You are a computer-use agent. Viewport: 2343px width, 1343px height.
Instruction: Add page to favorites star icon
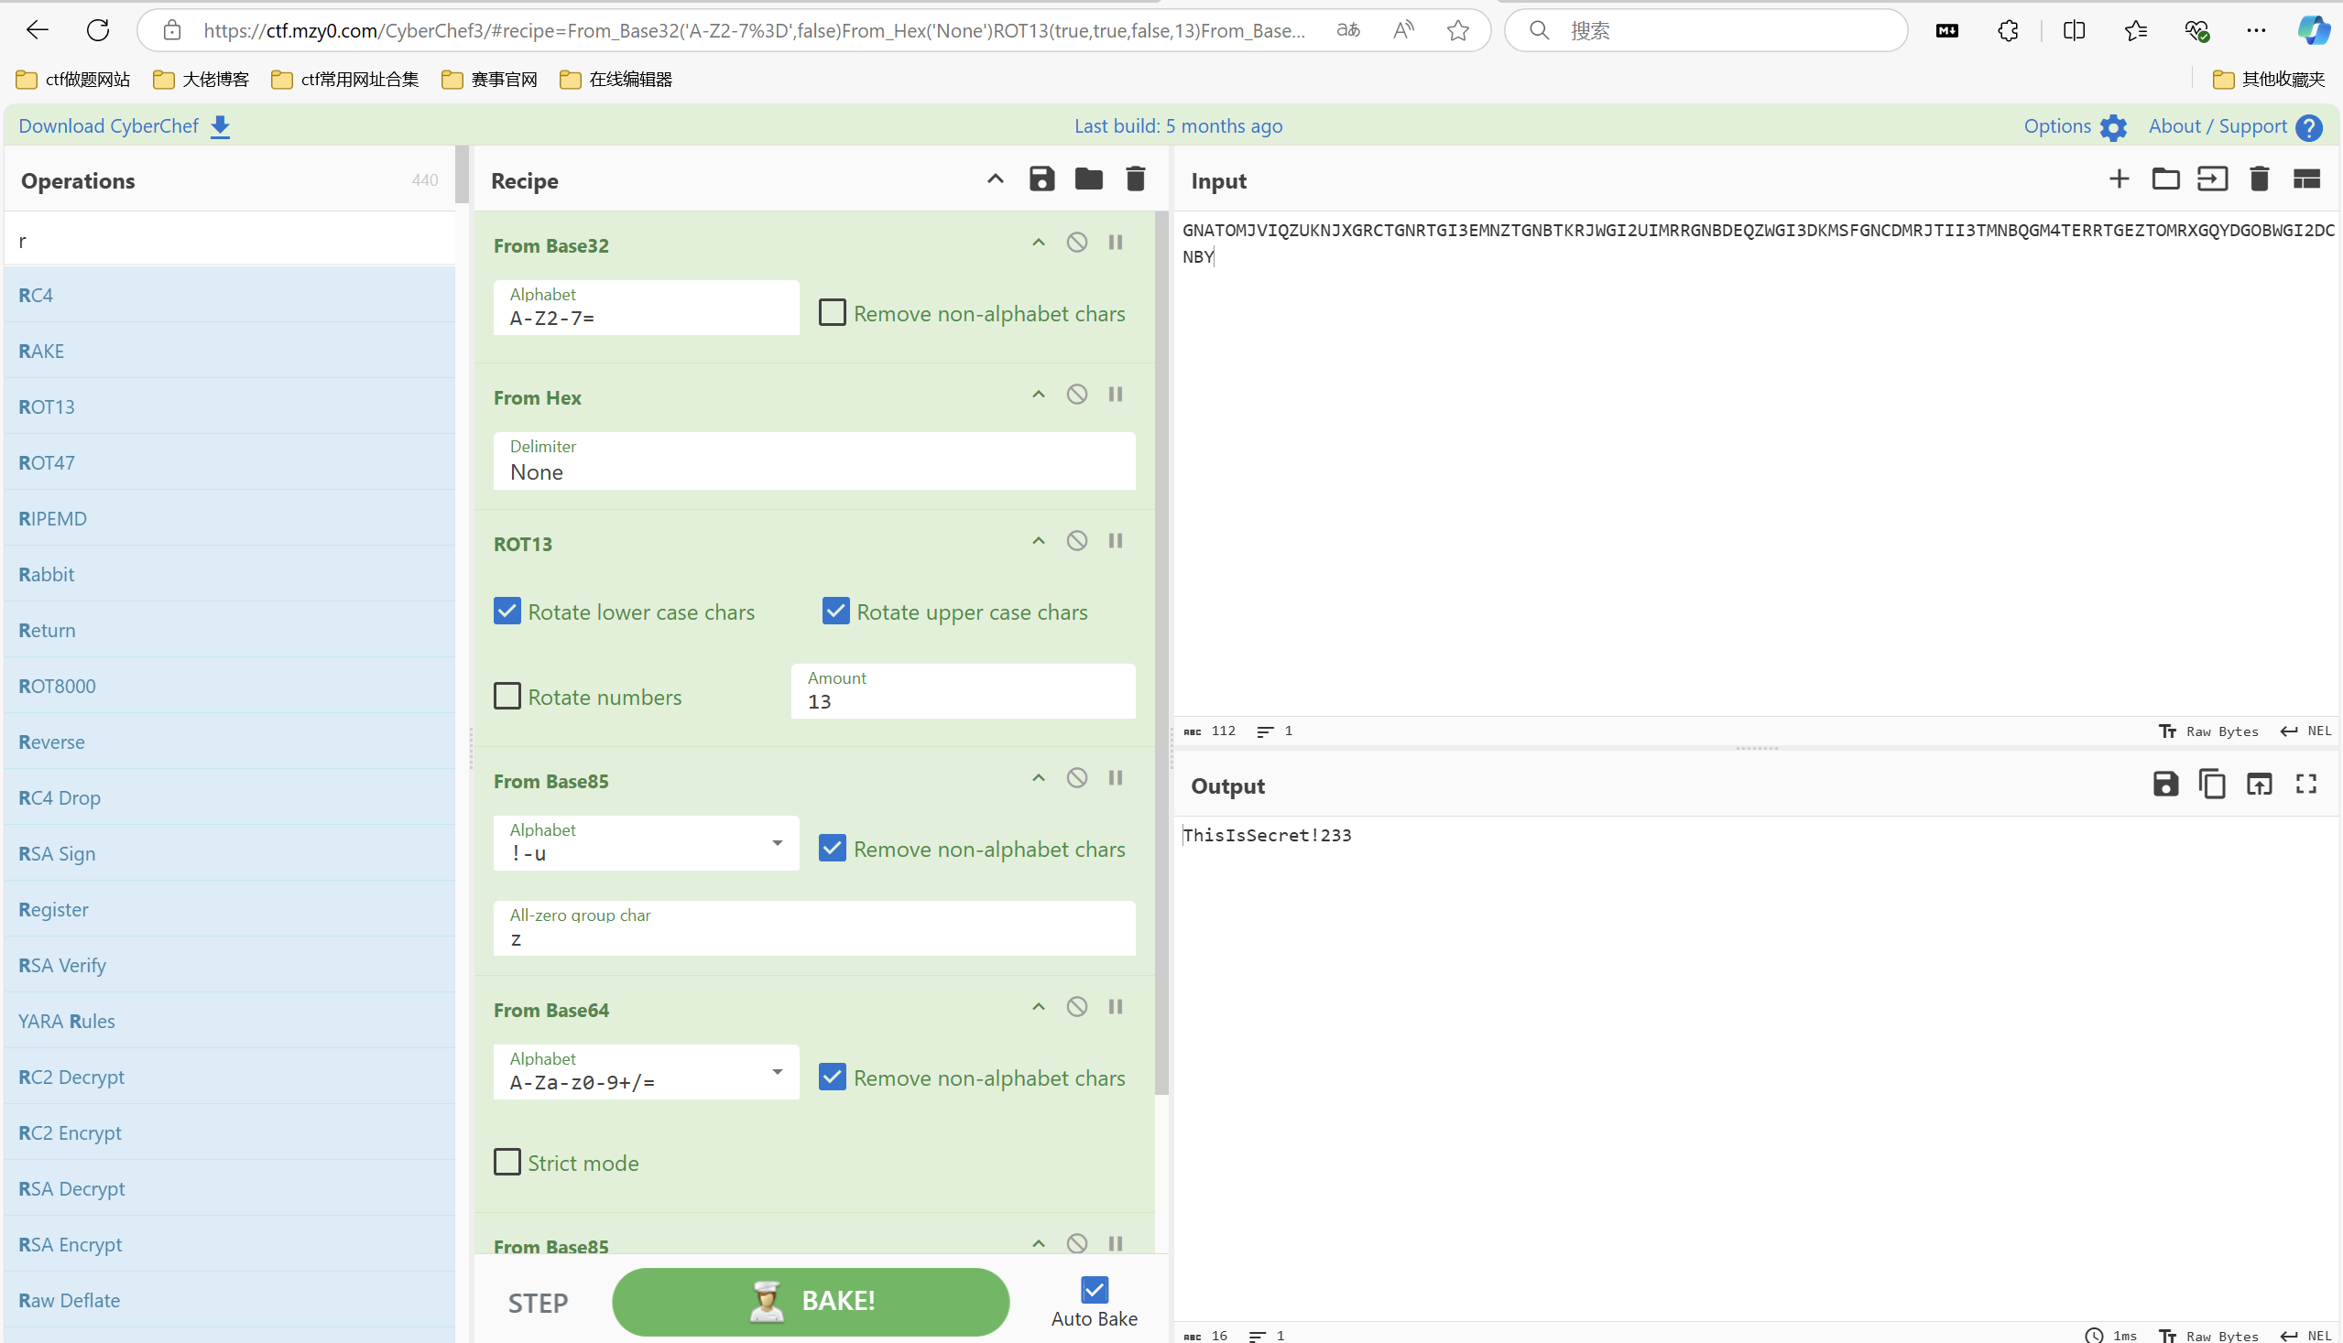click(x=1458, y=30)
